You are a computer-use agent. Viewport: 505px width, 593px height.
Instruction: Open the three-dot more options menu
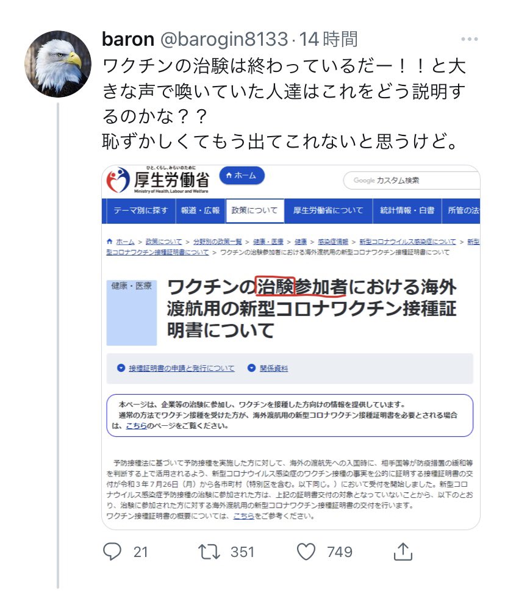469,39
